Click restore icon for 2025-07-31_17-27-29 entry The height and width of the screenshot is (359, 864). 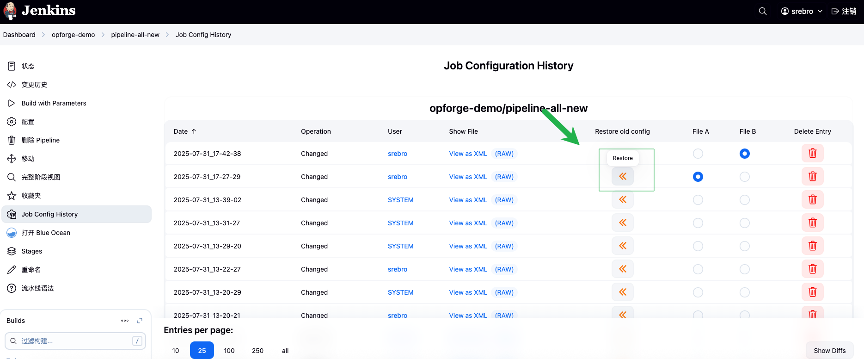(622, 177)
